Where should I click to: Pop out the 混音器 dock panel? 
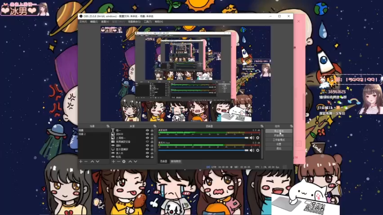262,126
